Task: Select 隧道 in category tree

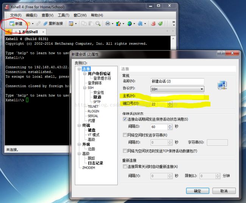Action: coord(97,97)
